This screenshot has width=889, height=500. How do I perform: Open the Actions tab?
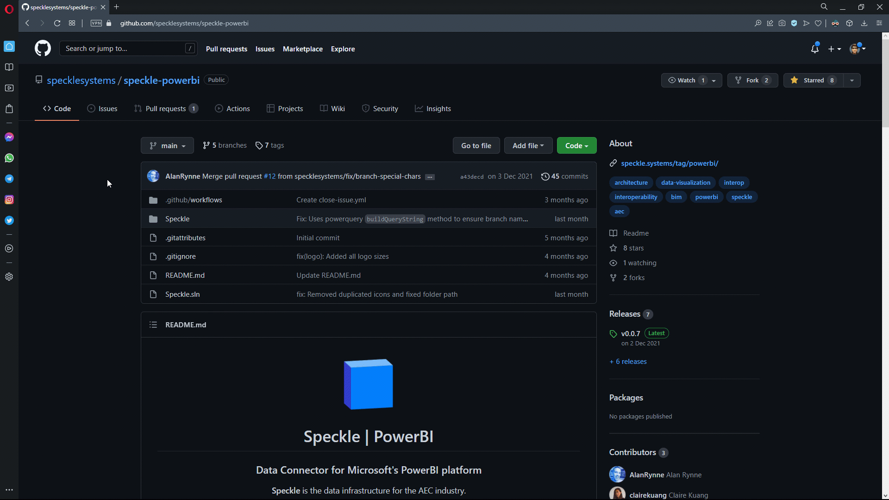[232, 109]
